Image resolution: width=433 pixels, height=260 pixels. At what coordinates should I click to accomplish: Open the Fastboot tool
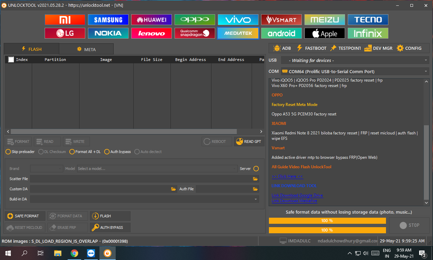coord(311,48)
